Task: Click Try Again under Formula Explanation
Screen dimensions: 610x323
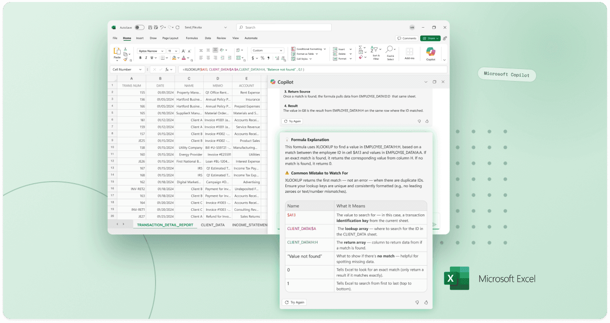Action: [x=294, y=302]
